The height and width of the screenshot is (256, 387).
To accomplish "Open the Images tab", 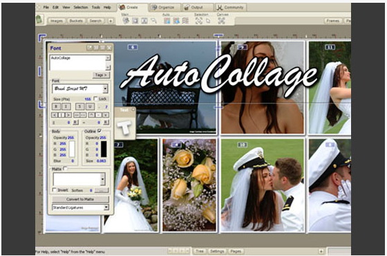I will [57, 21].
